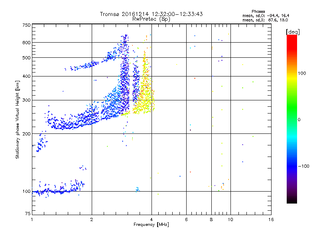
Task: Click the y-axis tick label '500'
Action: [x=26, y=58]
